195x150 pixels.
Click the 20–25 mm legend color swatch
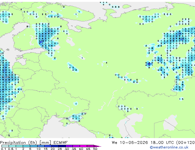(55, 146)
